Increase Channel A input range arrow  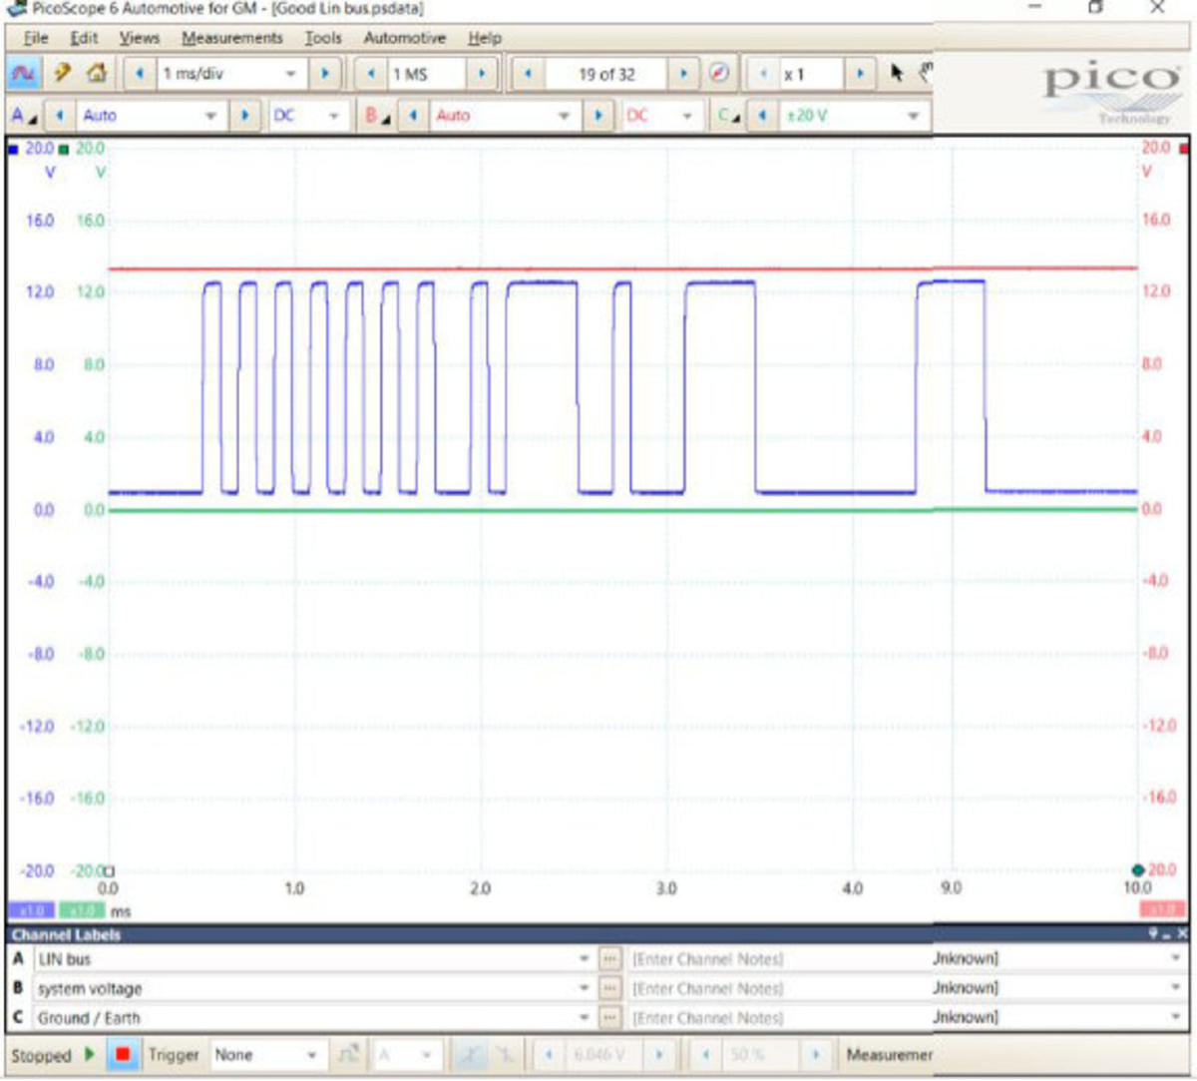point(244,116)
